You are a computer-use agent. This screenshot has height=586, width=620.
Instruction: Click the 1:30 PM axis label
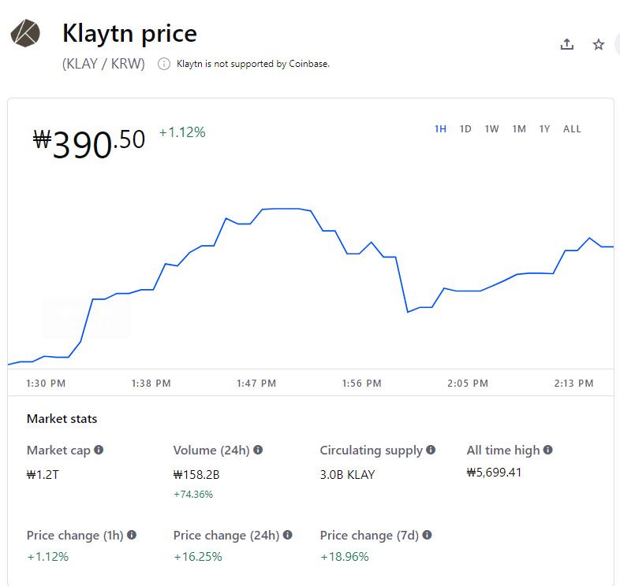46,384
